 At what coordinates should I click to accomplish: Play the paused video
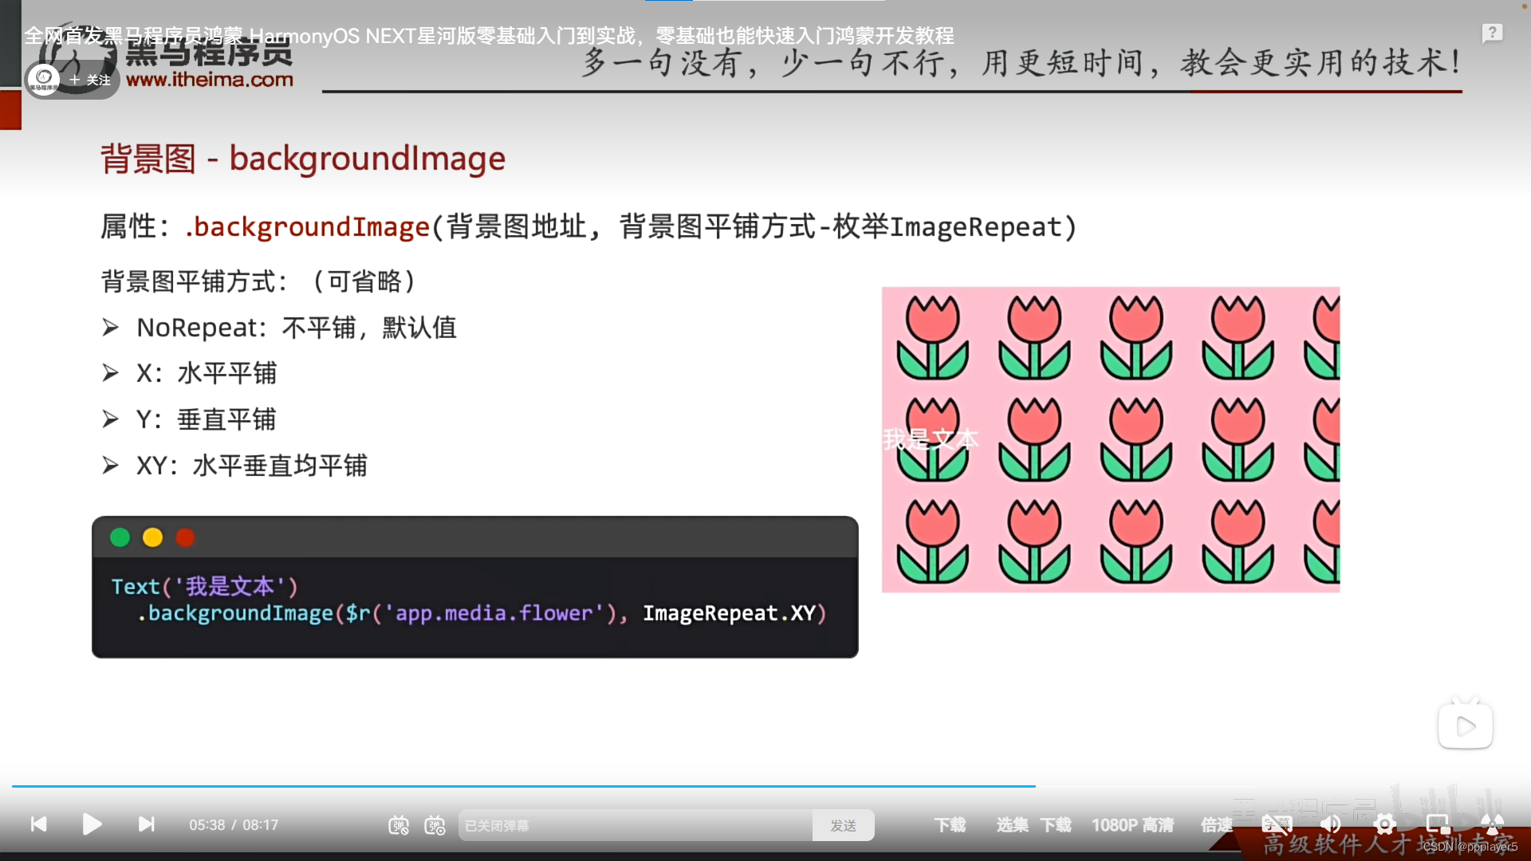pos(92,824)
